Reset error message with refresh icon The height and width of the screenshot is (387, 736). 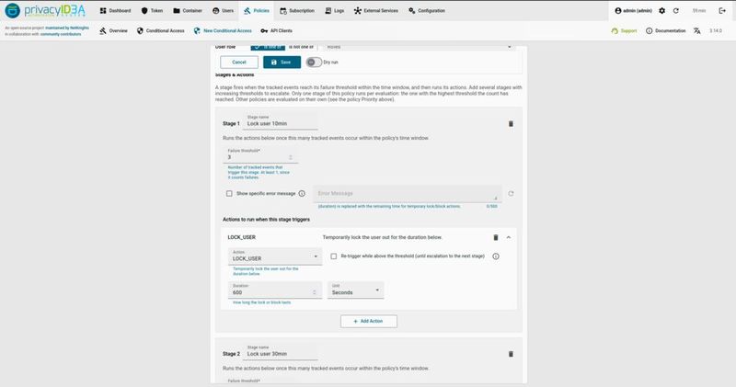(x=511, y=193)
